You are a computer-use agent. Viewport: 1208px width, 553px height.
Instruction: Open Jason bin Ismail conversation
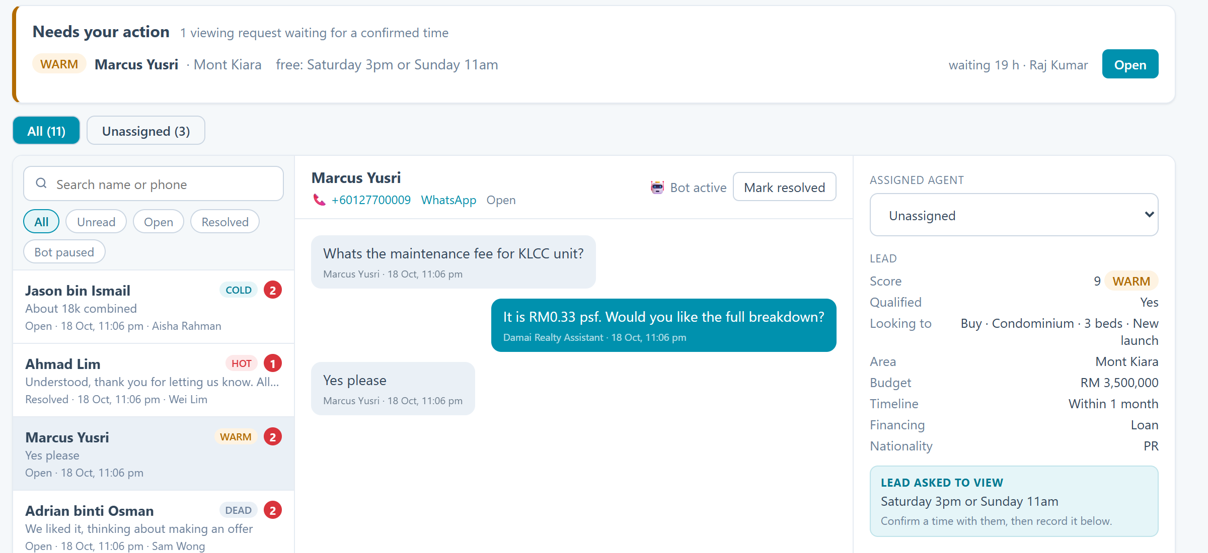click(x=154, y=307)
